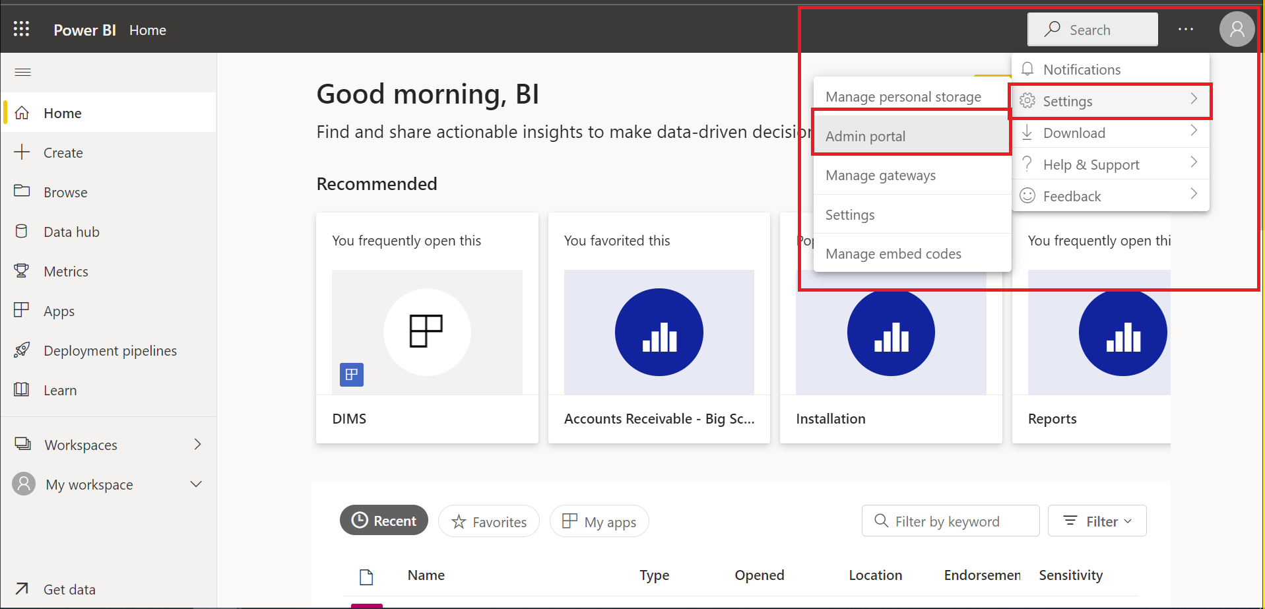Select Settings in the submenu
1265x609 pixels.
(x=912, y=214)
